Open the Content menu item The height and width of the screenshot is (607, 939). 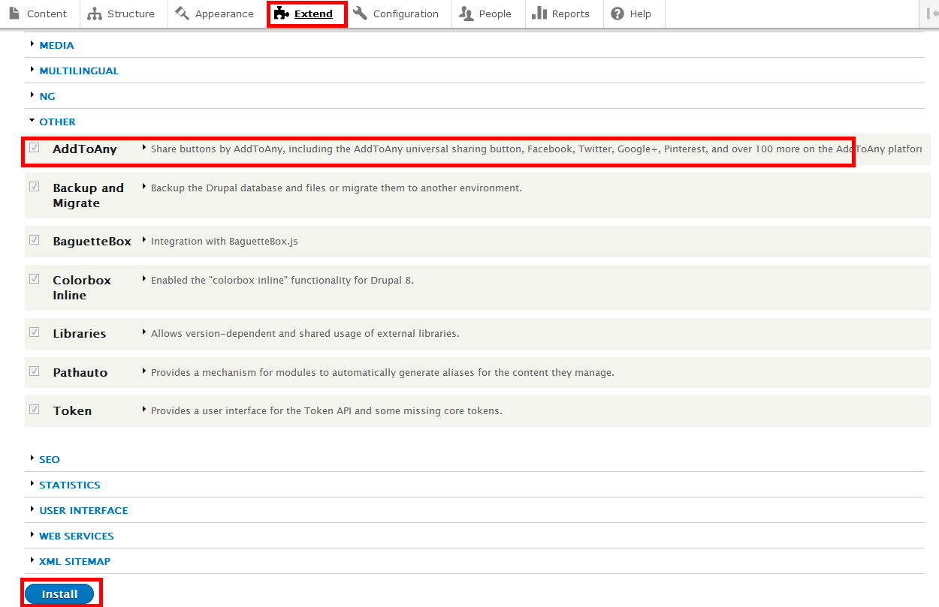point(47,13)
